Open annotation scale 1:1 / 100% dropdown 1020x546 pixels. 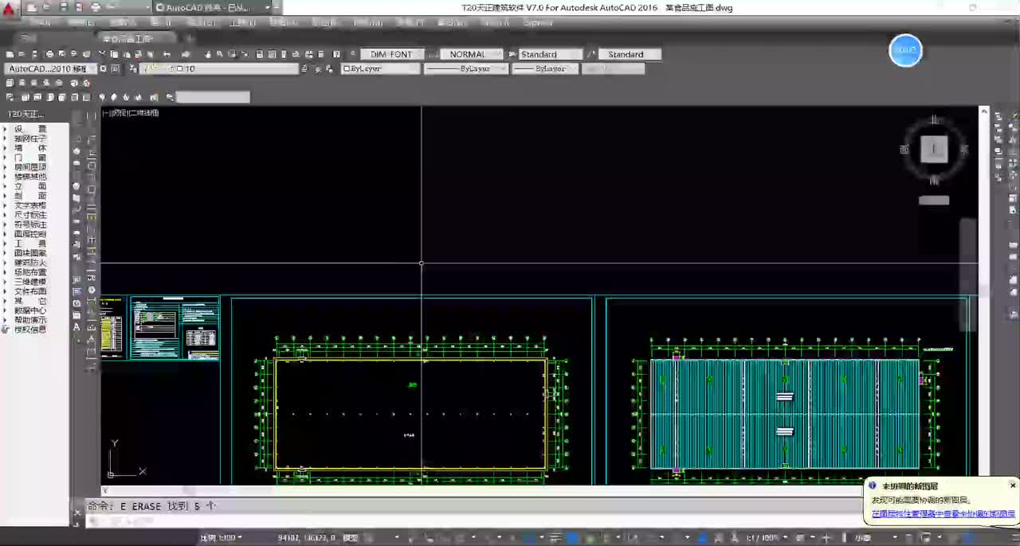(767, 538)
